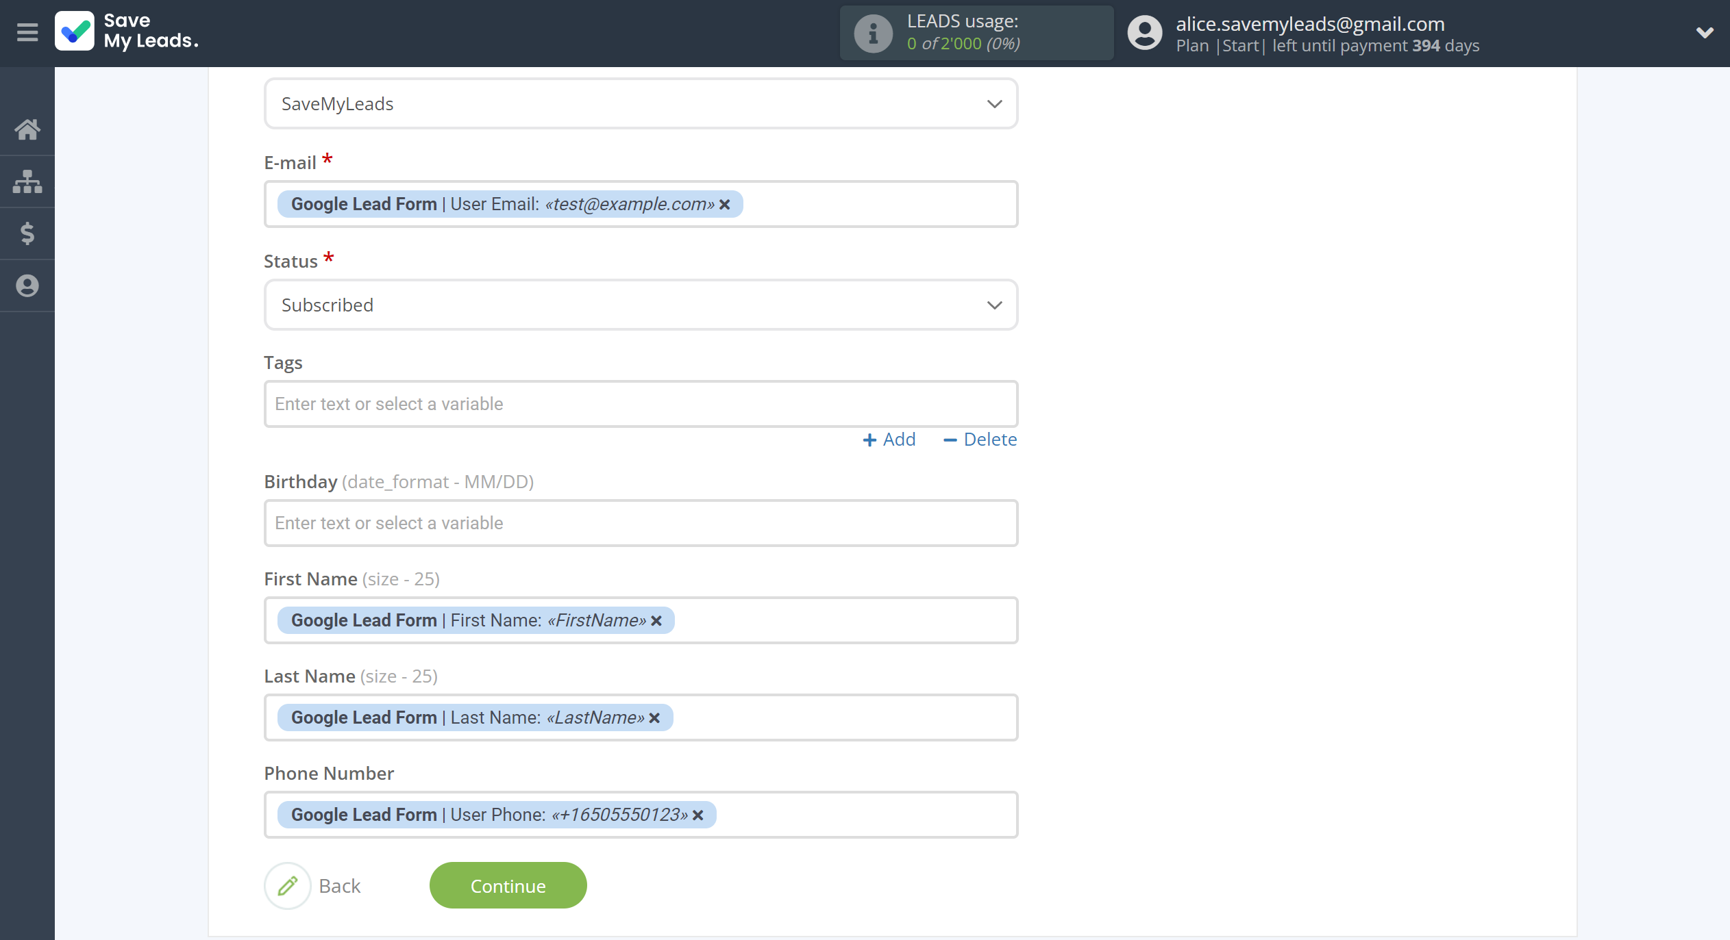Remove the User Email variable tag
The width and height of the screenshot is (1730, 940).
725,205
